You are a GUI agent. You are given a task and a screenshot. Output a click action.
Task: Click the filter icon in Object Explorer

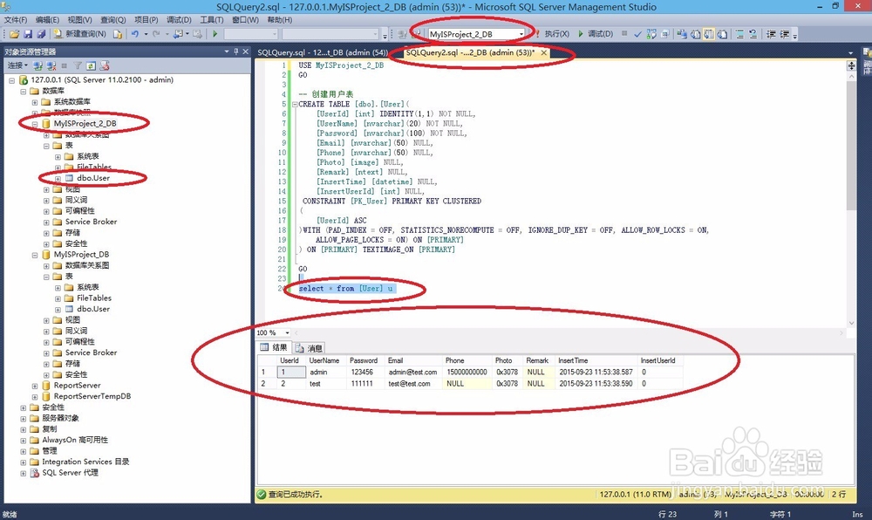coord(78,65)
